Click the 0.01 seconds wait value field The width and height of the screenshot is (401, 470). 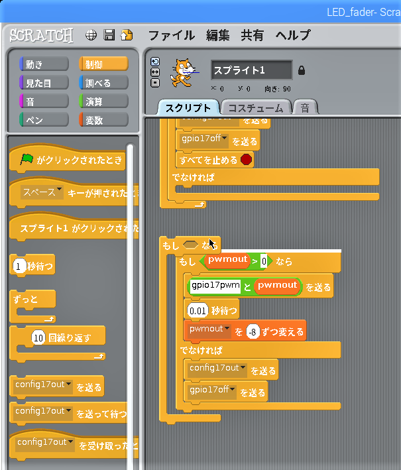point(198,310)
